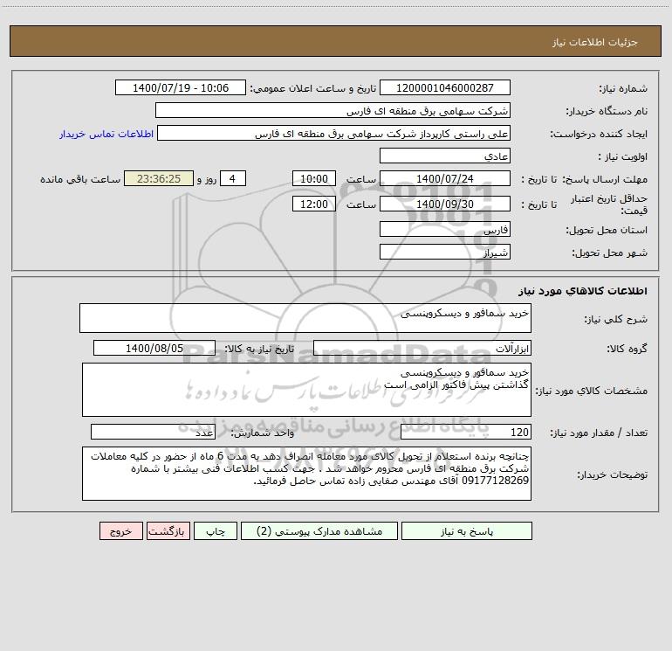Click the چاپ print button
The height and width of the screenshot is (651, 672).
pyautogui.click(x=216, y=530)
